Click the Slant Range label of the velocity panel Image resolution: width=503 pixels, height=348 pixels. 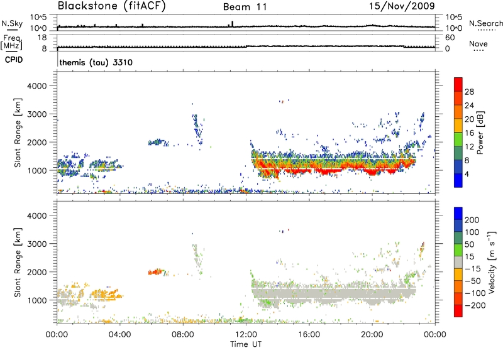(x=18, y=262)
